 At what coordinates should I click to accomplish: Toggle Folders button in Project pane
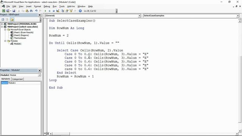coord(12,19)
